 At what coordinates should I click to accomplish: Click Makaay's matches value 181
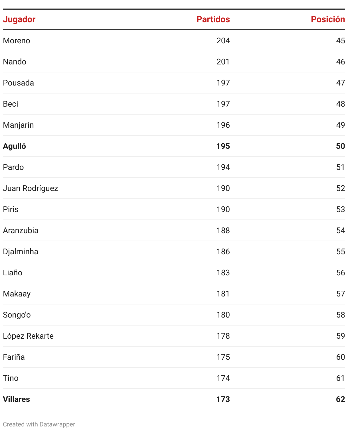pyautogui.click(x=223, y=294)
